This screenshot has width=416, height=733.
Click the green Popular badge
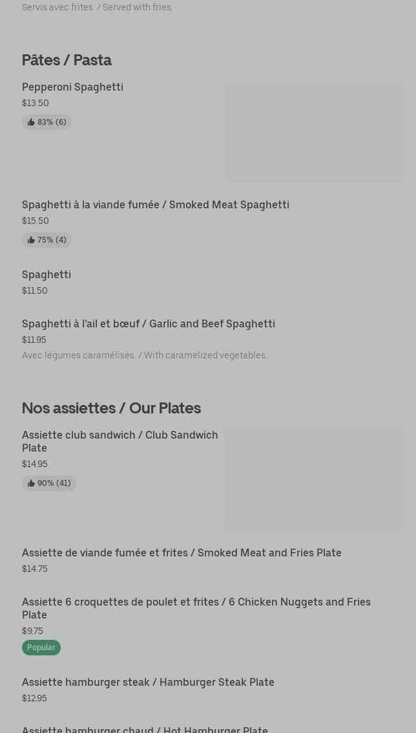pyautogui.click(x=41, y=648)
